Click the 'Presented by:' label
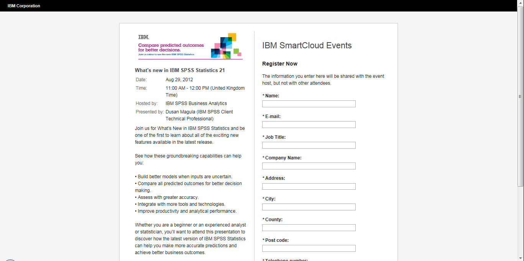The width and height of the screenshot is (524, 261). 150,112
